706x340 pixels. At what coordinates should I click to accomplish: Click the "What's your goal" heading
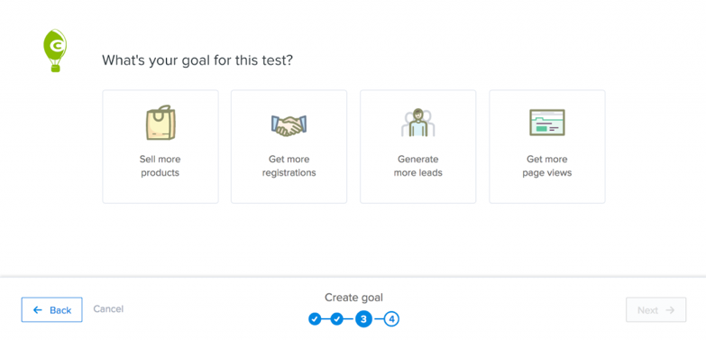click(197, 60)
